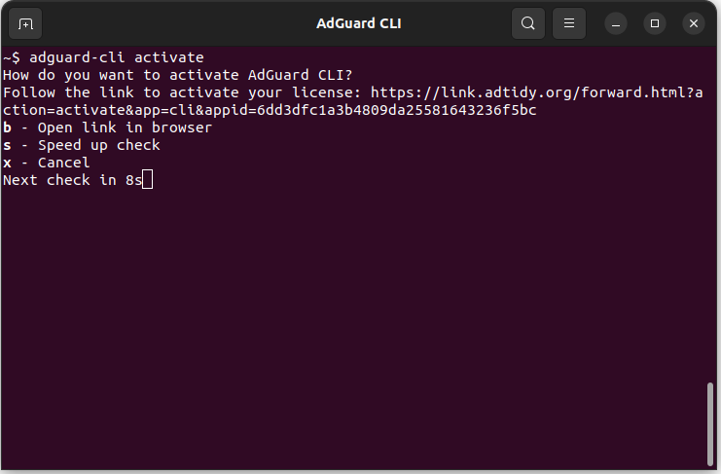This screenshot has height=474, width=721.
Task: Open the hamburger main menu
Action: (570, 23)
